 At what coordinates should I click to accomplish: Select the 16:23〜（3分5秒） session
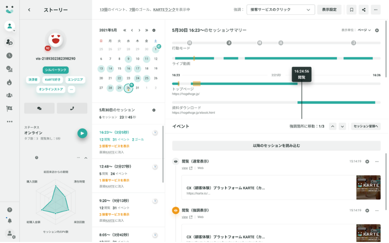(128, 142)
